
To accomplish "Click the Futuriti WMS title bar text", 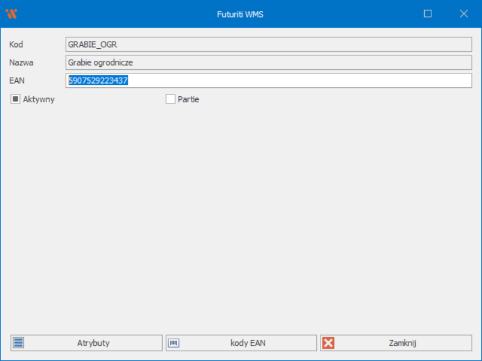I will (x=240, y=14).
